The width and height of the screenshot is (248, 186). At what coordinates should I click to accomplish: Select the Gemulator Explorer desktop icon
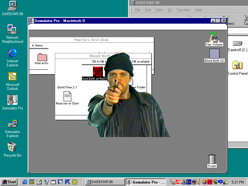(12, 128)
